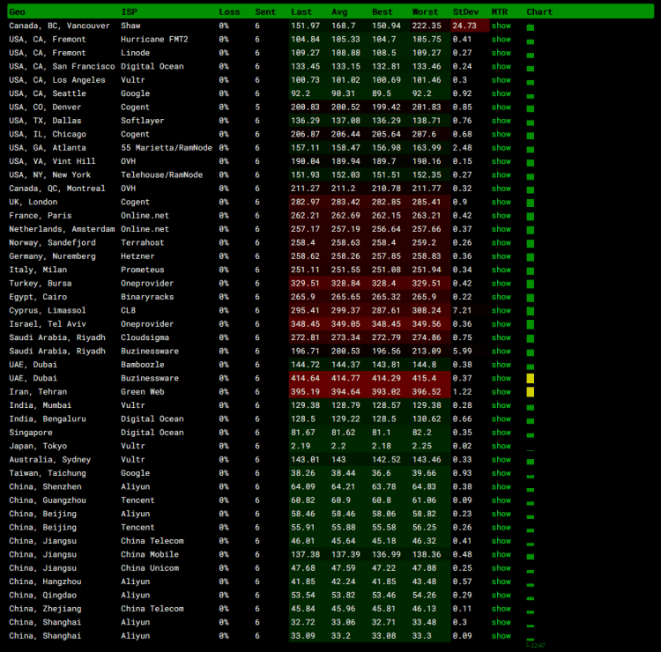Click show for New York Telehouse/RamNode
Image resolution: width=661 pixels, height=652 pixels.
click(x=501, y=175)
